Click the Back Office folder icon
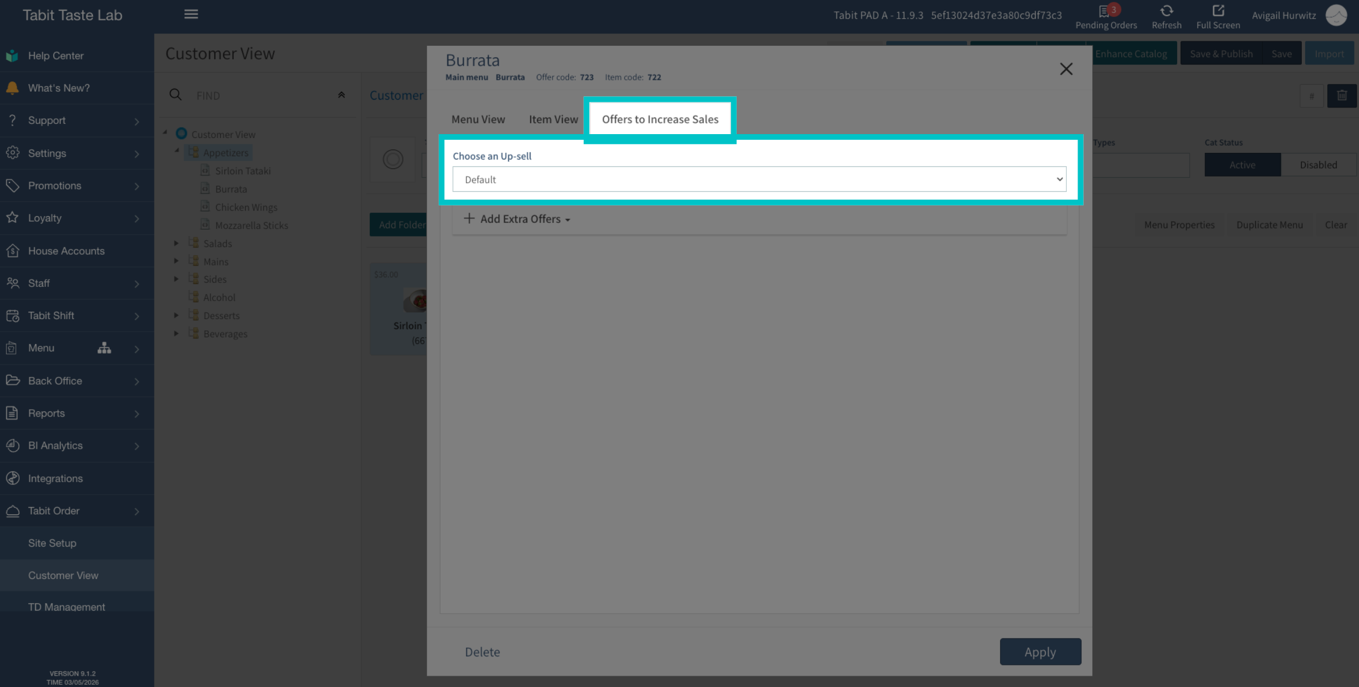This screenshot has width=1359, height=687. click(12, 380)
